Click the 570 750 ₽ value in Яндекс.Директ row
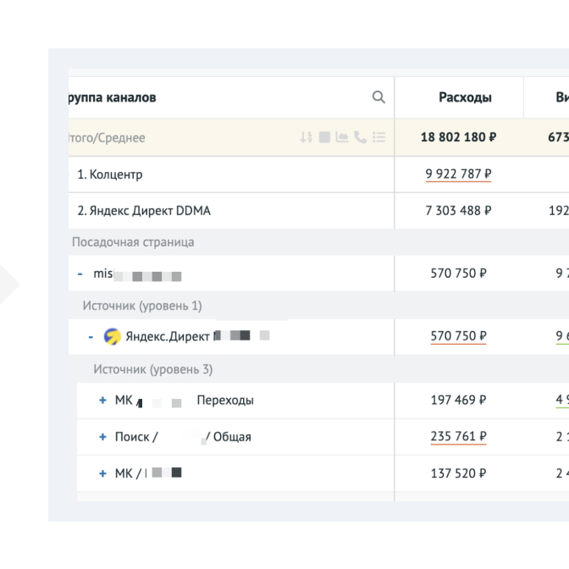Screen dimensions: 569x569 tap(458, 337)
